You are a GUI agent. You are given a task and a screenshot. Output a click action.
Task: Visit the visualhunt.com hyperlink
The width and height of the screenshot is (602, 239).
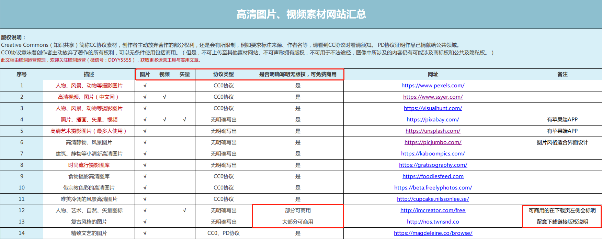[433, 108]
